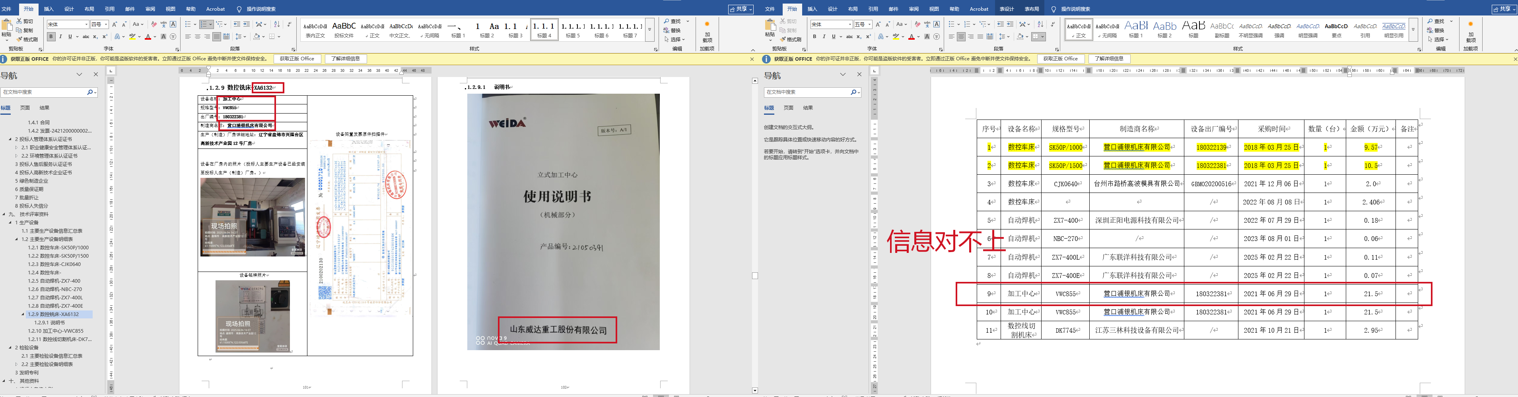Viewport: 1518px width, 397px height.
Task: Open the 表布局 tab in the right window
Action: coord(1032,9)
